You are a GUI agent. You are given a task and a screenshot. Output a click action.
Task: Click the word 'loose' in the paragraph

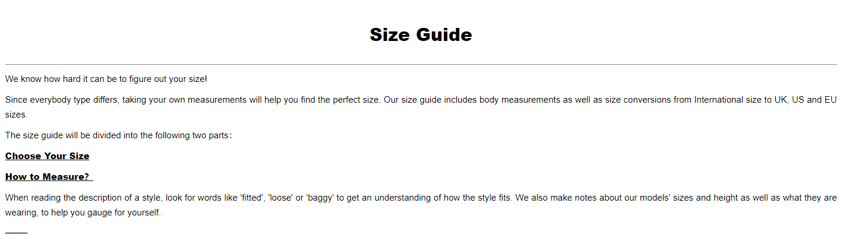point(280,198)
